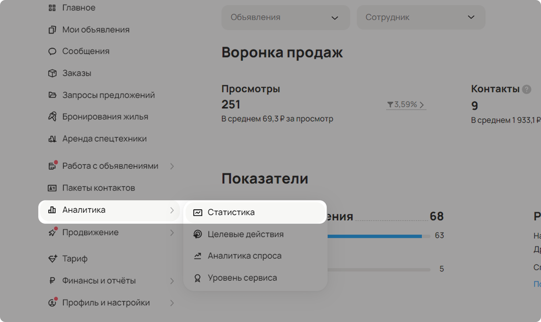Expand Финансы и отчёты submenu chevron

point(172,281)
